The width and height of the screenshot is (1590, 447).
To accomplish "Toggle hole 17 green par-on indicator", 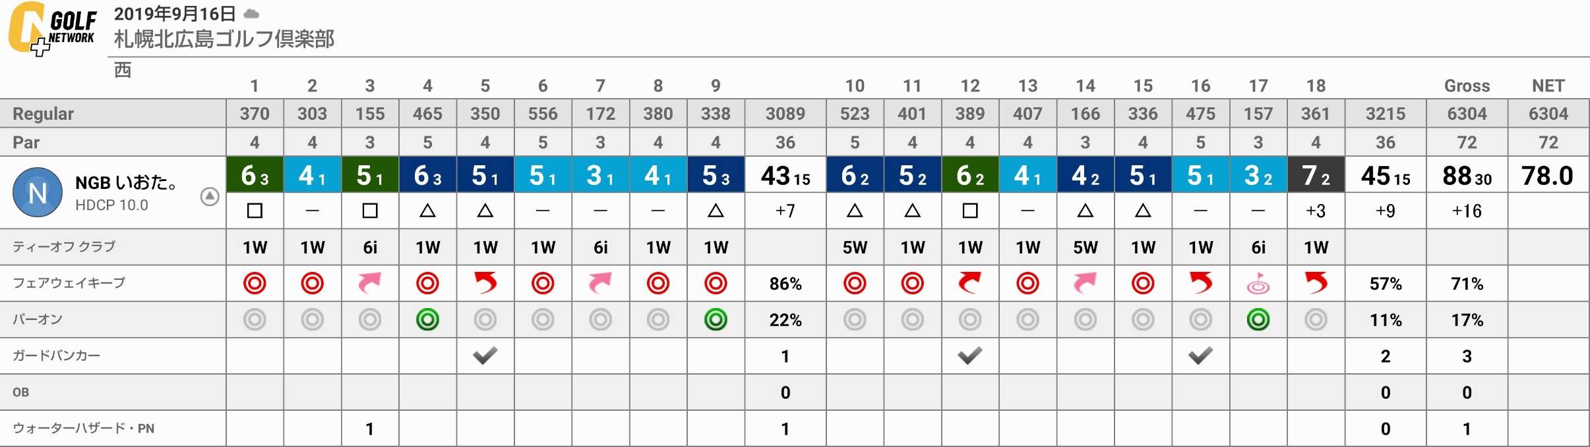I will 1258,320.
